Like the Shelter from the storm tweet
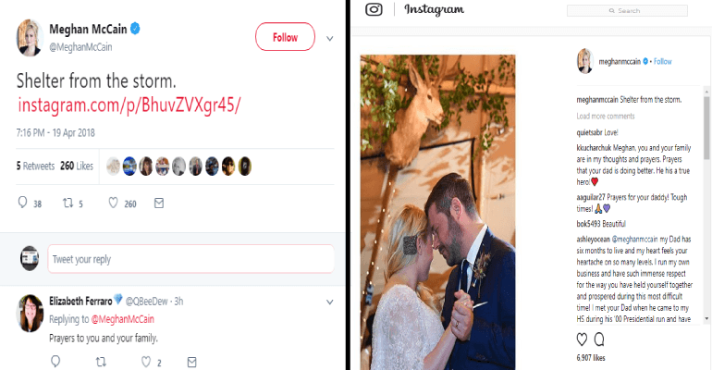712x370 pixels. (113, 203)
